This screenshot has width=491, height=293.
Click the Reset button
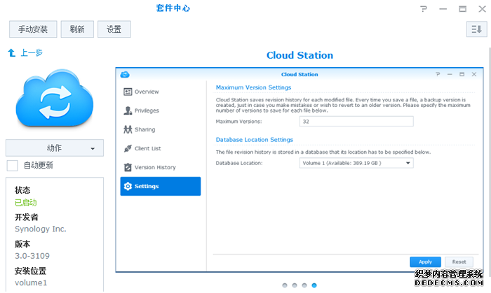pos(459,262)
